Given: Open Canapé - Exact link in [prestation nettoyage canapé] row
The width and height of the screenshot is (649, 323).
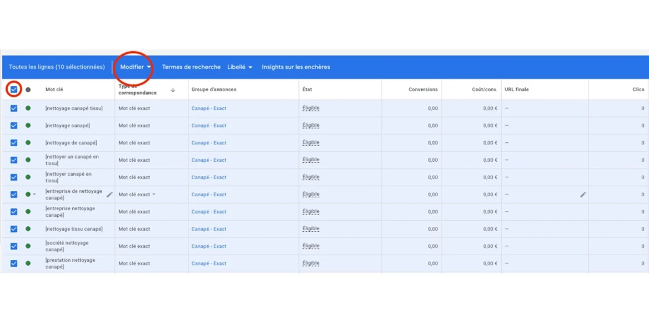Looking at the screenshot, I should (209, 264).
